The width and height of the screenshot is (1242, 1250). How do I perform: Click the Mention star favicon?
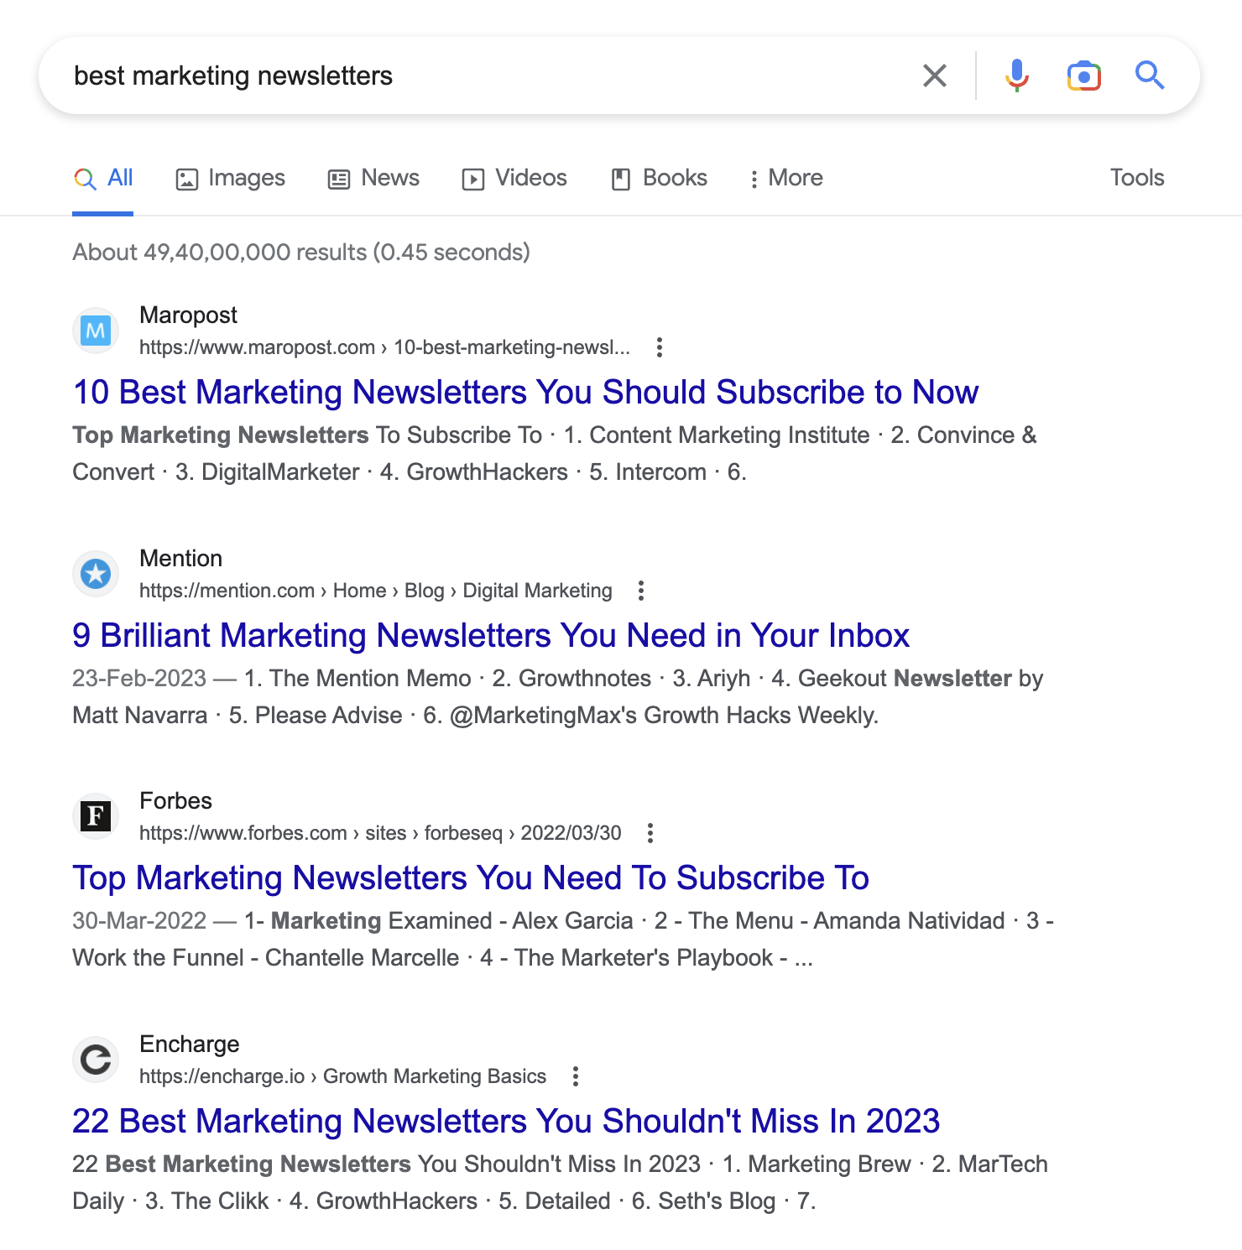point(95,573)
